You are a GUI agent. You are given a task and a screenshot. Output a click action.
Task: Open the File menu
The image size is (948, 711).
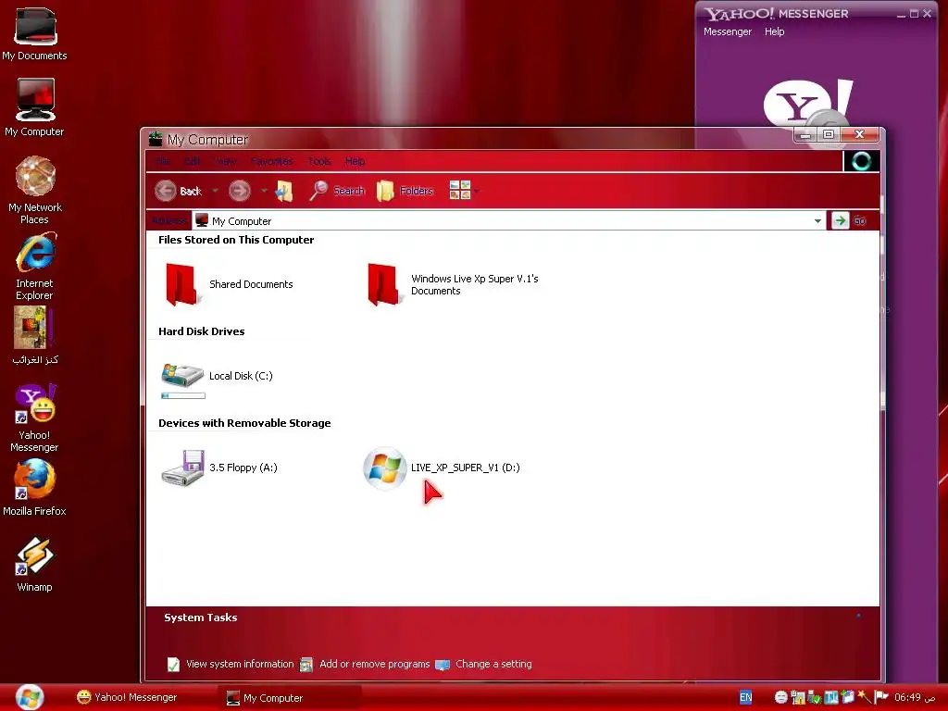click(163, 161)
